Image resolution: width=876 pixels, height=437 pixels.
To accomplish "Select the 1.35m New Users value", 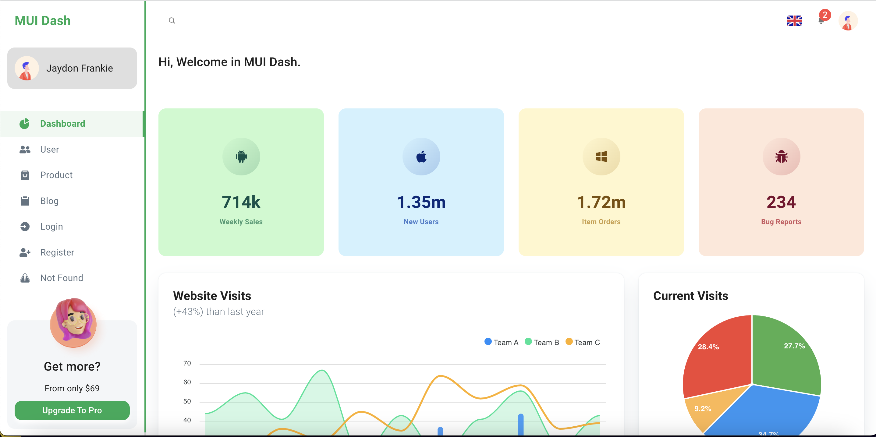I will tap(421, 202).
